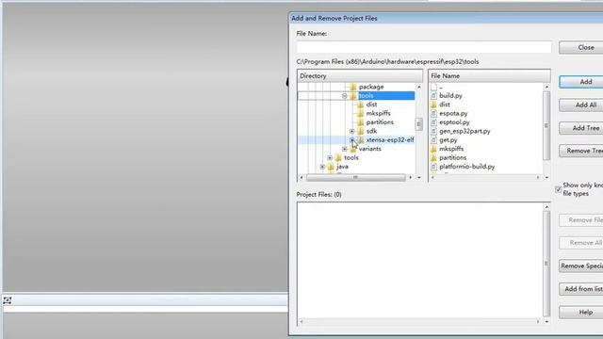Screen dimensions: 603x339
Task: Click Directory tree scroll up arrow
Action: click(x=418, y=87)
